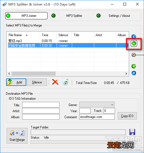Click the file list horizontal scrollbar thumb
The width and height of the screenshot is (144, 153).
point(34,73)
